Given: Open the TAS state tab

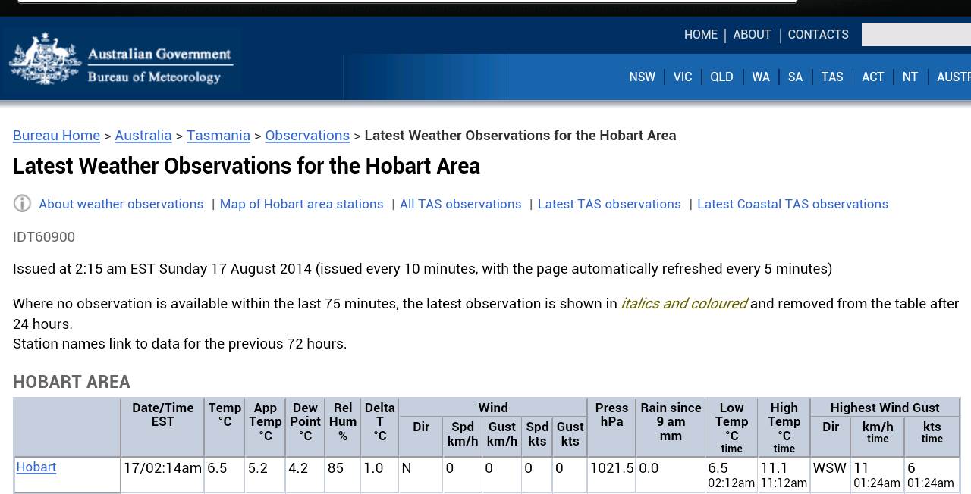Looking at the screenshot, I should pyautogui.click(x=831, y=77).
